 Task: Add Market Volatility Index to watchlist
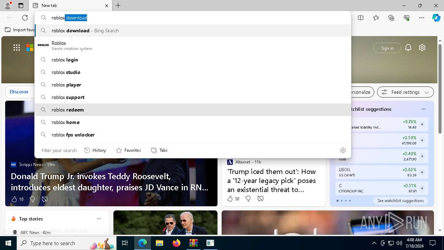(x=422, y=124)
